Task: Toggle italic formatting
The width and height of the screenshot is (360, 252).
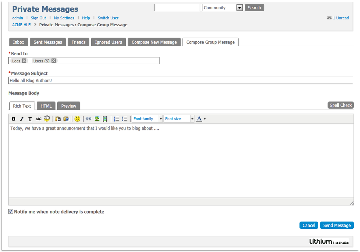Action: pyautogui.click(x=22, y=119)
